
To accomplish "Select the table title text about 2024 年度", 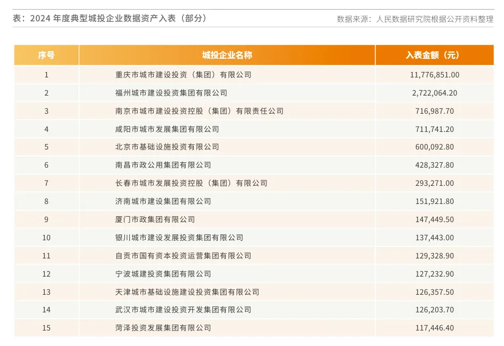I will point(109,18).
